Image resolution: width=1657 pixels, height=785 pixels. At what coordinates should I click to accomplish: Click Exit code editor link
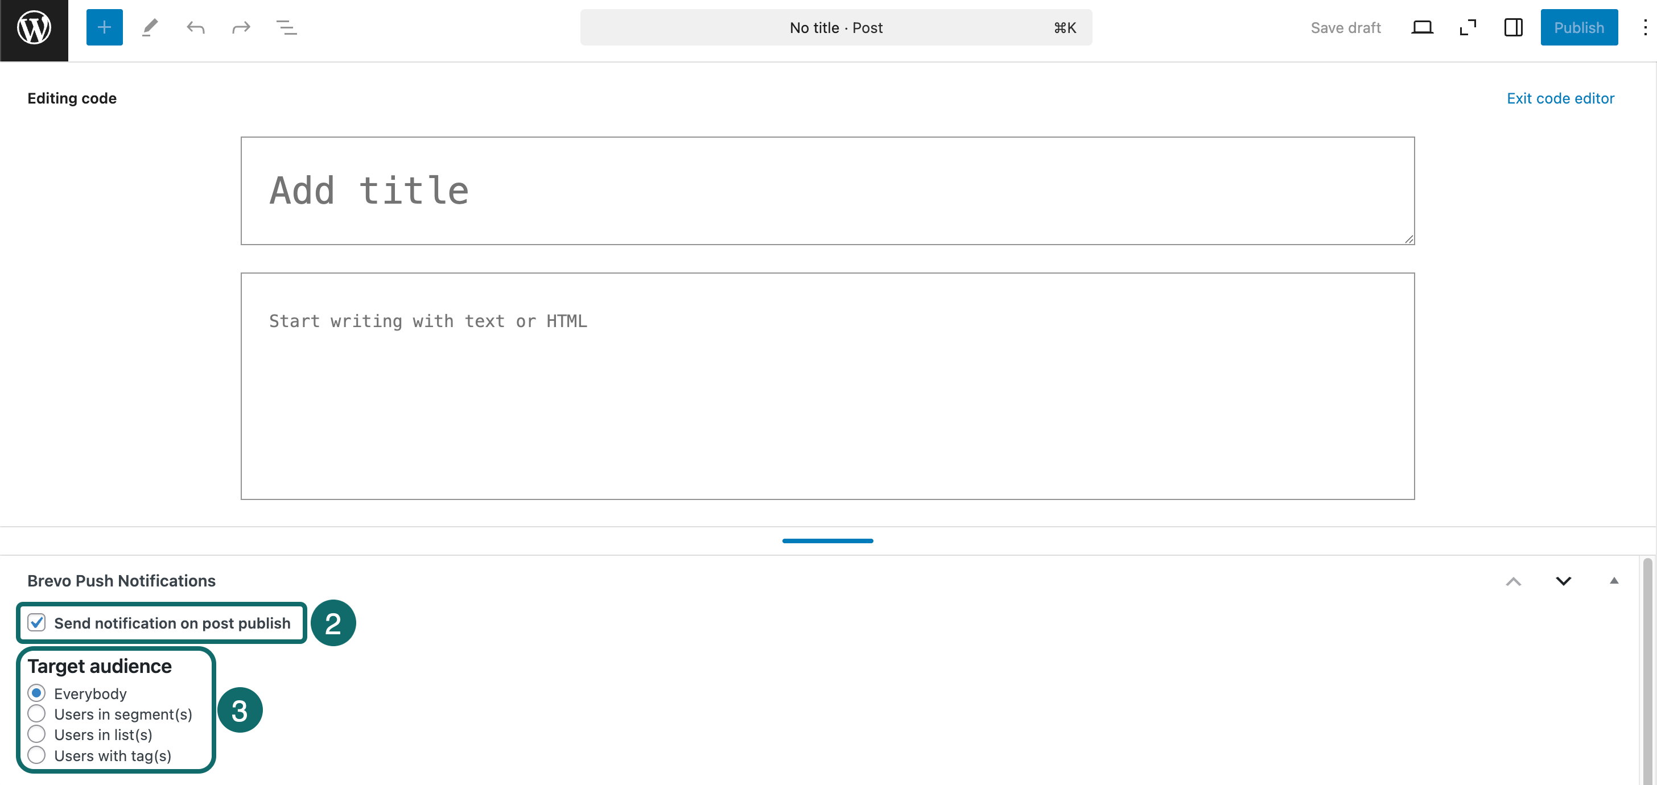point(1560,98)
